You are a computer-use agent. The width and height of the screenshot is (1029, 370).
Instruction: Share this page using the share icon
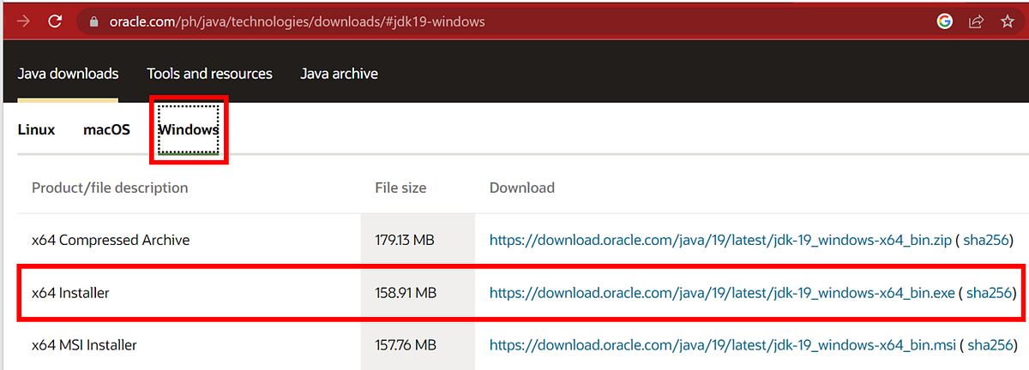[976, 21]
